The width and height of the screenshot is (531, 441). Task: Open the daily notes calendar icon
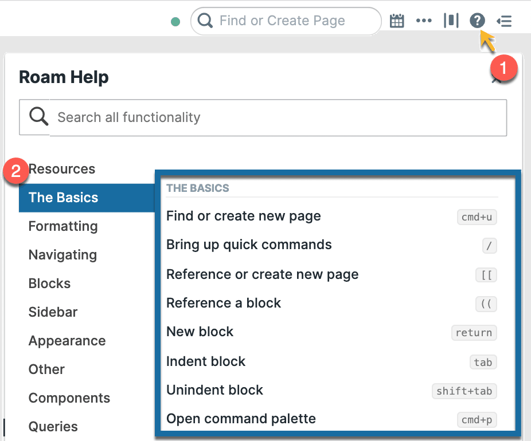(x=397, y=21)
